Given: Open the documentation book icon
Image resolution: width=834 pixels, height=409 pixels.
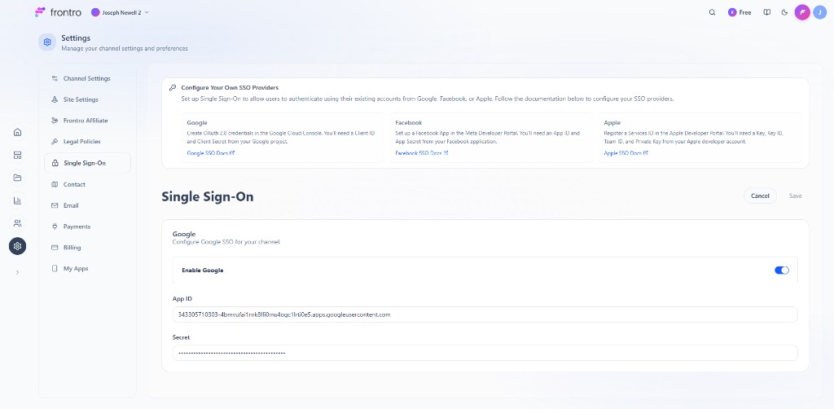Looking at the screenshot, I should (766, 12).
